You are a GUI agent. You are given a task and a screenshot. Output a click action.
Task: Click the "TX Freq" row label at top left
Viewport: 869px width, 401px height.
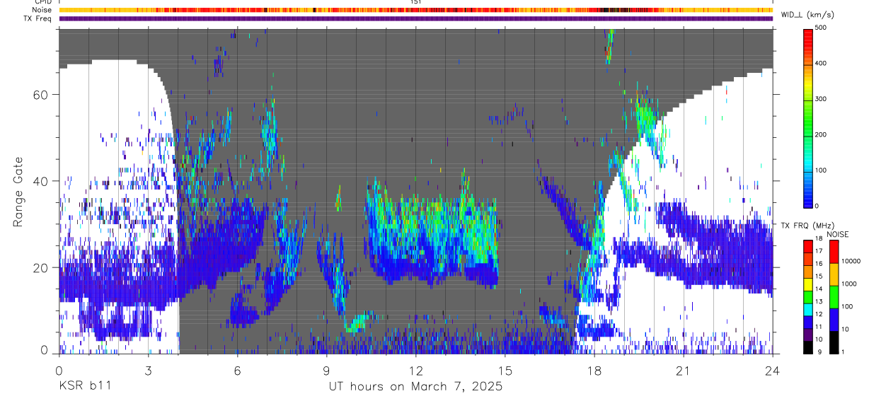38,18
